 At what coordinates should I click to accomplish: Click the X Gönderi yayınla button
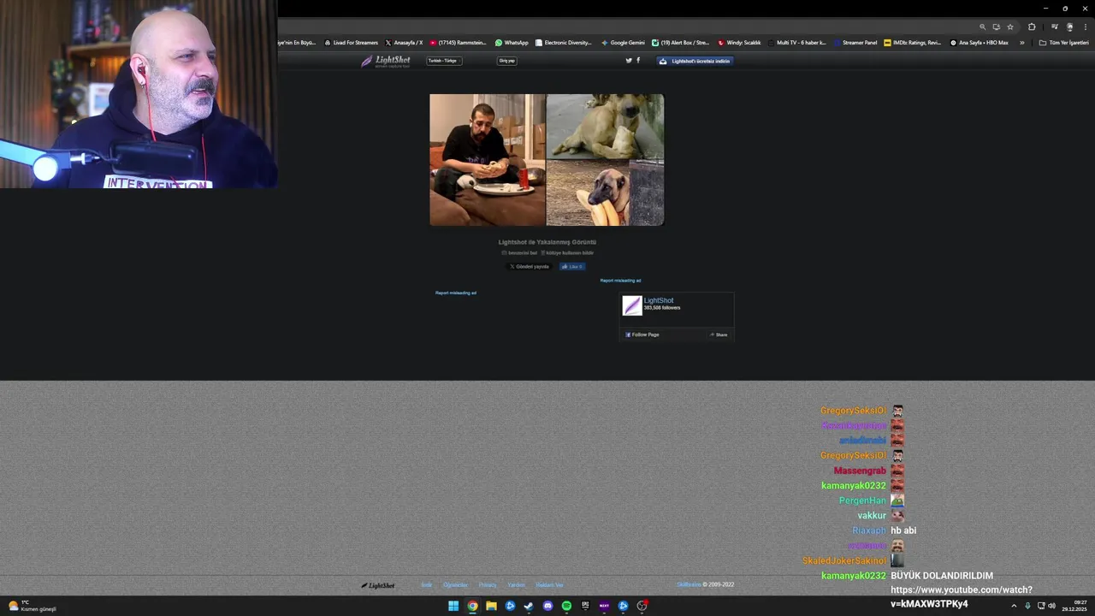pyautogui.click(x=530, y=267)
